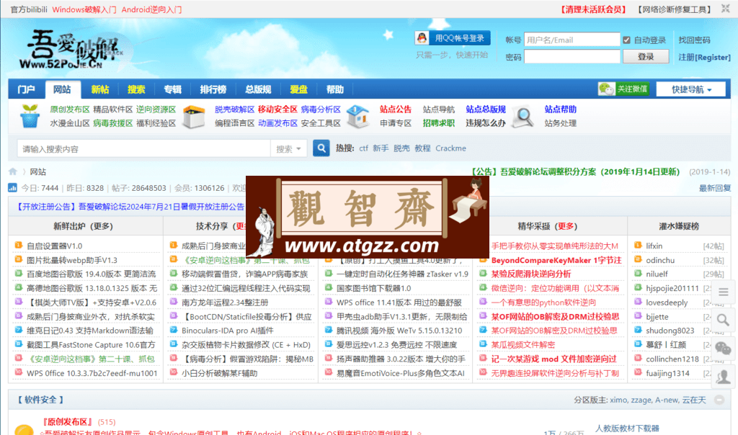This screenshot has width=738, height=435.
Task: Open post 国家图书馆下载器1.0
Action: (374, 288)
